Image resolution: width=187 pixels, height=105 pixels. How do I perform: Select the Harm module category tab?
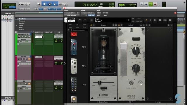pyautogui.click(x=84, y=24)
